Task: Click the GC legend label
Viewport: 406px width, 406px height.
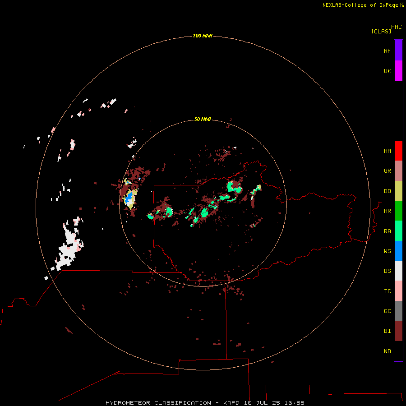Action: (x=387, y=311)
